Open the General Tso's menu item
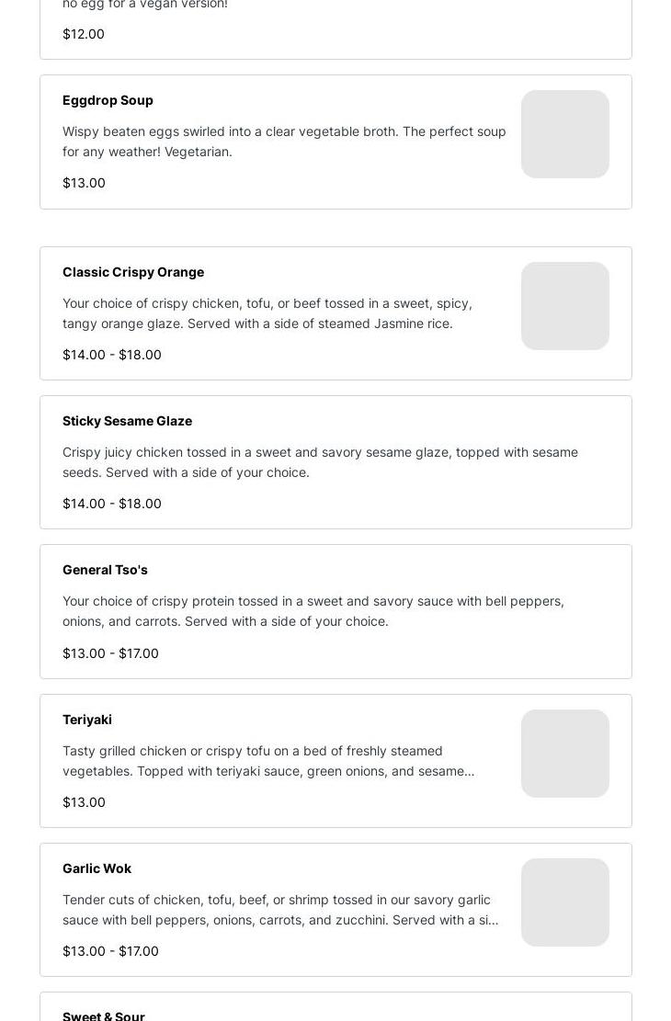671x1021 pixels. (x=105, y=570)
